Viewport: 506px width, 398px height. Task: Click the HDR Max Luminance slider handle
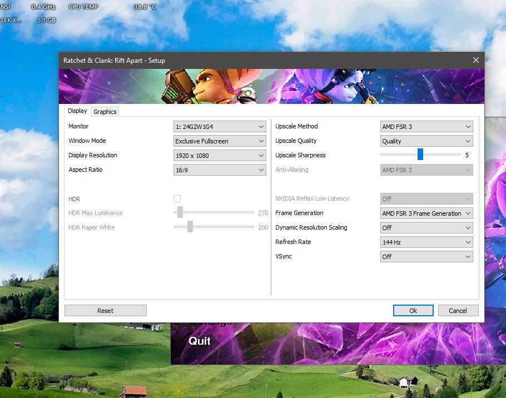[x=180, y=212]
